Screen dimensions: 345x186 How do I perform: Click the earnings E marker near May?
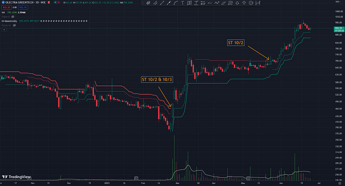[248, 178]
